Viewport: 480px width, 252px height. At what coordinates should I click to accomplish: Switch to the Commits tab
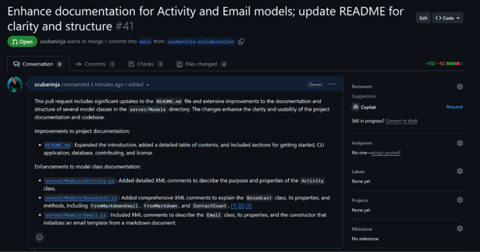click(95, 64)
